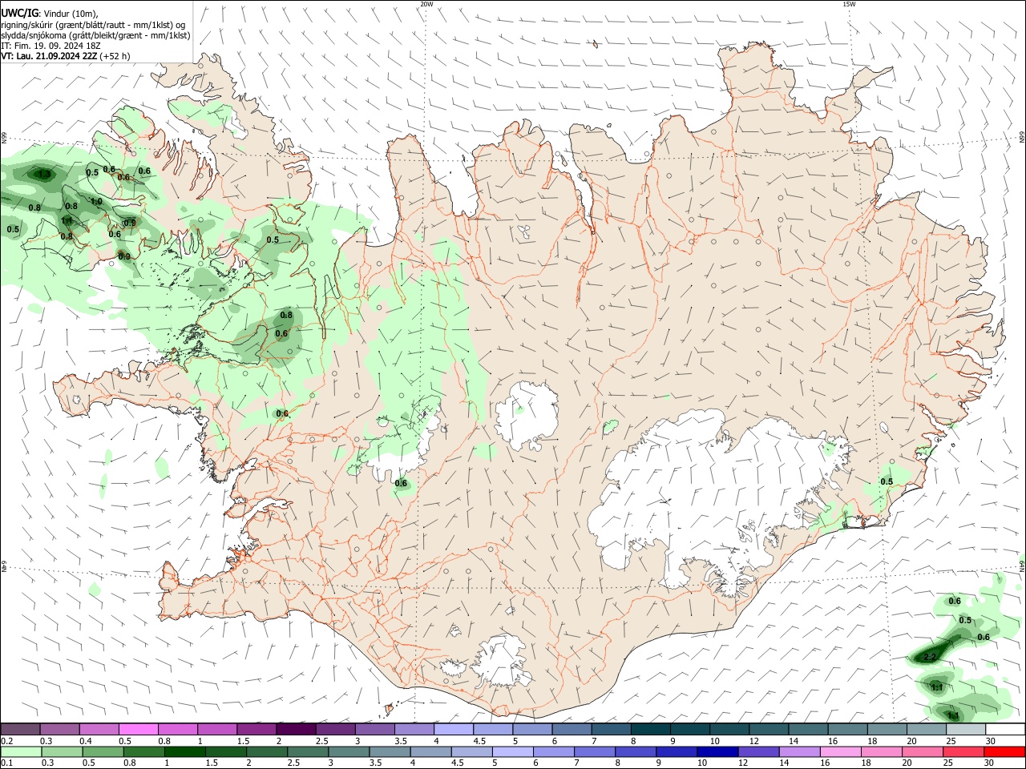Select the light grey 25 swatch on upper scale

point(965,729)
